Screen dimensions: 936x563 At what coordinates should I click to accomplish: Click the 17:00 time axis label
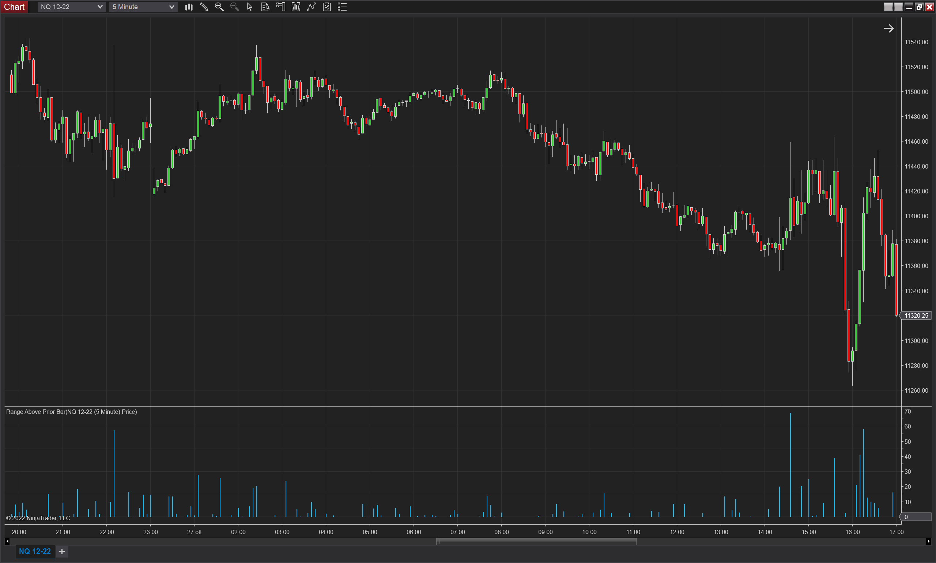[897, 532]
